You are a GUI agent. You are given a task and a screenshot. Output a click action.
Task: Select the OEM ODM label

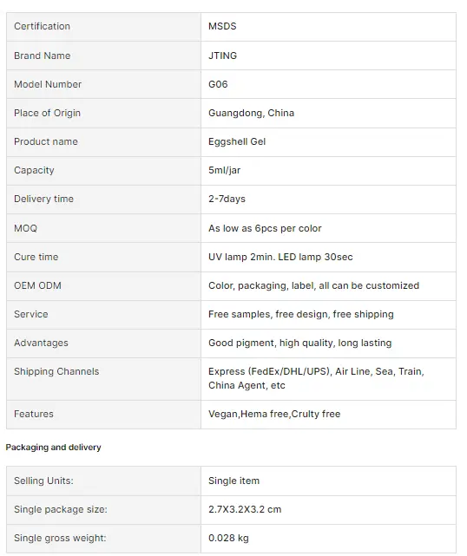[37, 285]
